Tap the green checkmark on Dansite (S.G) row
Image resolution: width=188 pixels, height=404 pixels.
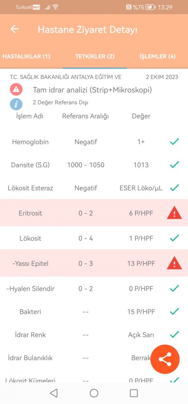click(x=174, y=164)
